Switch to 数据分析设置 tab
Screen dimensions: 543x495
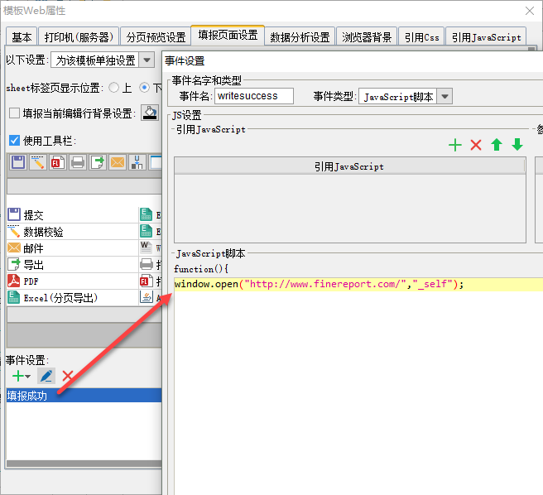point(300,37)
